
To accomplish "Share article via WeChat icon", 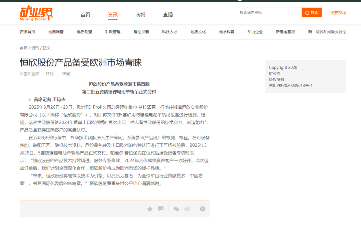I will tap(176, 209).
